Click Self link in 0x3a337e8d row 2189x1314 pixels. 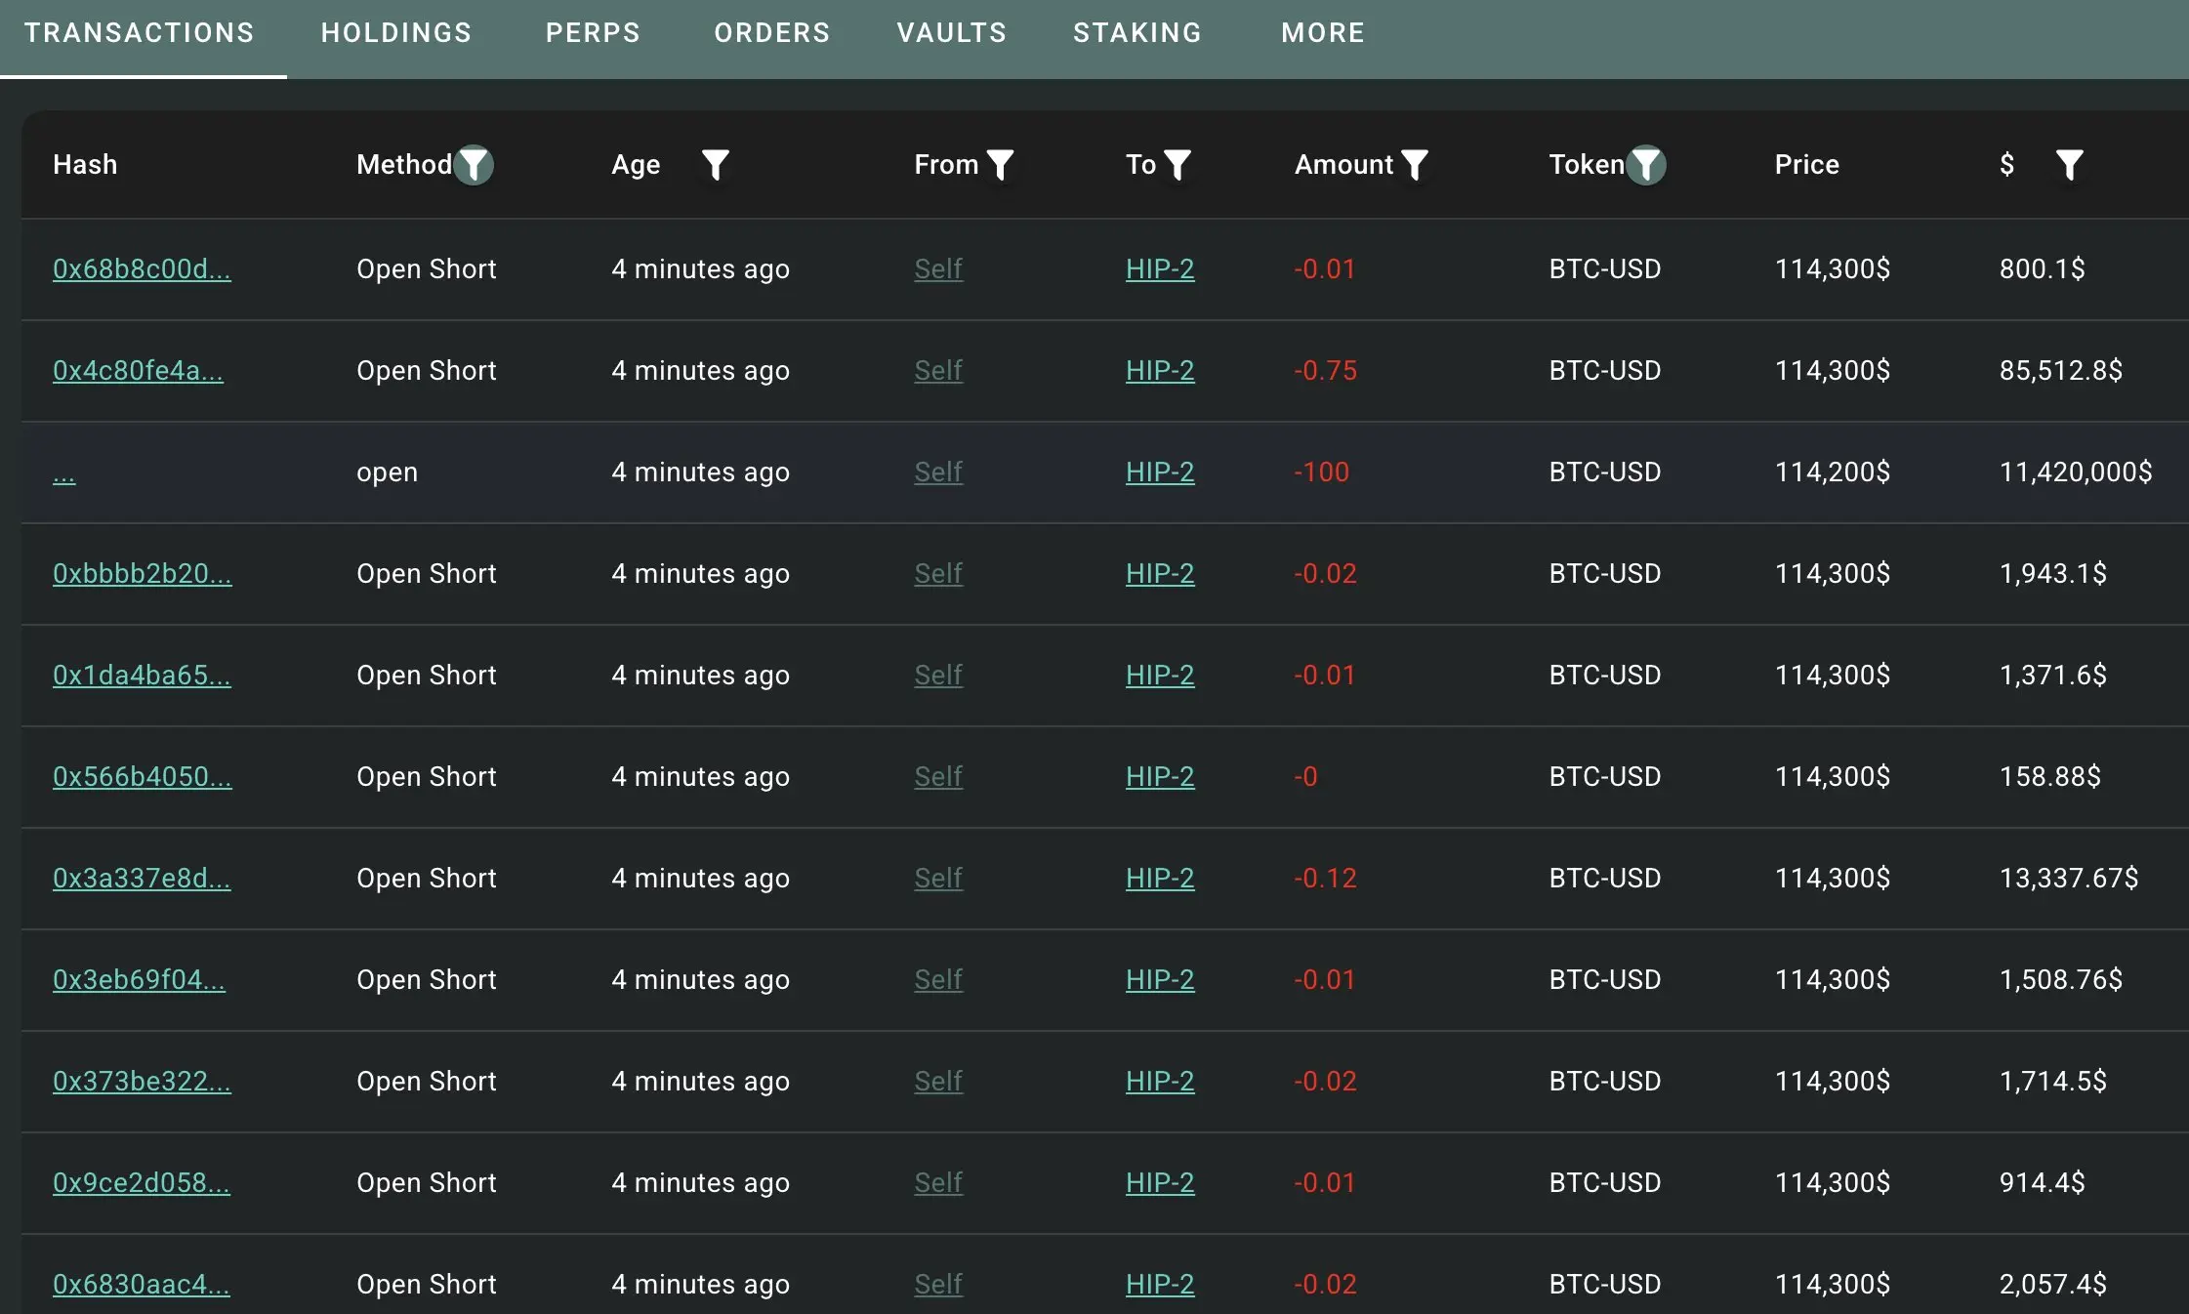point(938,879)
